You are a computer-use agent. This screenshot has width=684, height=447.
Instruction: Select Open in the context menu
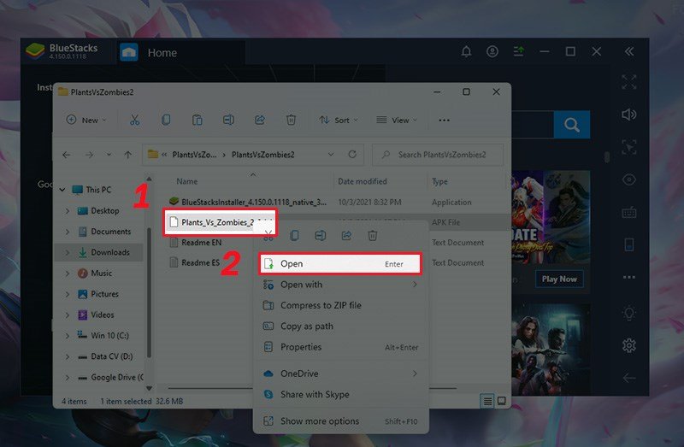point(339,264)
